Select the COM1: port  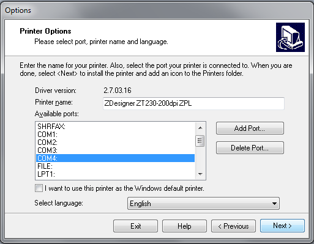tap(115, 135)
